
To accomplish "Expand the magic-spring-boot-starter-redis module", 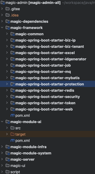I will pyautogui.click(x=7, y=90).
